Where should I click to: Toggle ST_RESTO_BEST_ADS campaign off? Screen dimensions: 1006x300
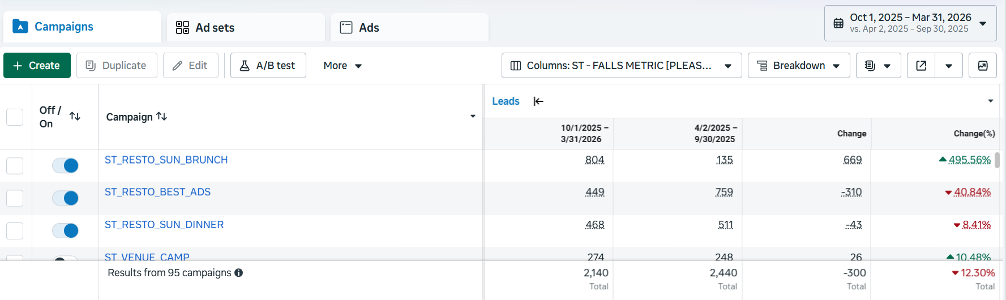65,198
